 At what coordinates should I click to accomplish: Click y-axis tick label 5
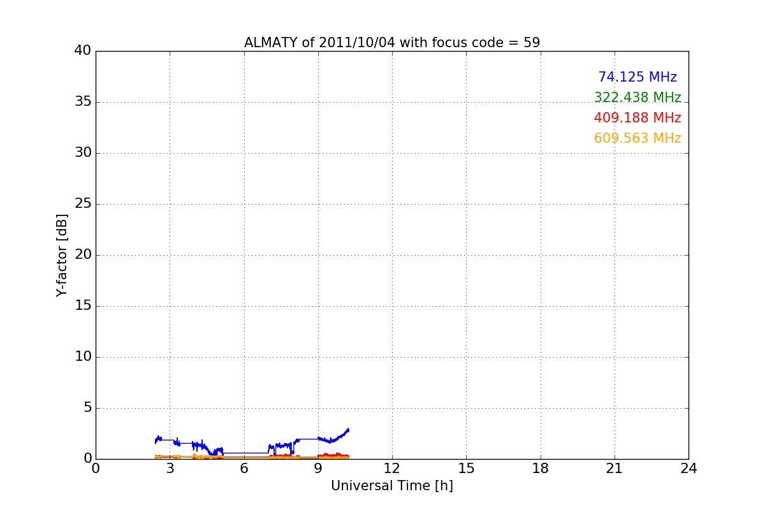coord(87,408)
